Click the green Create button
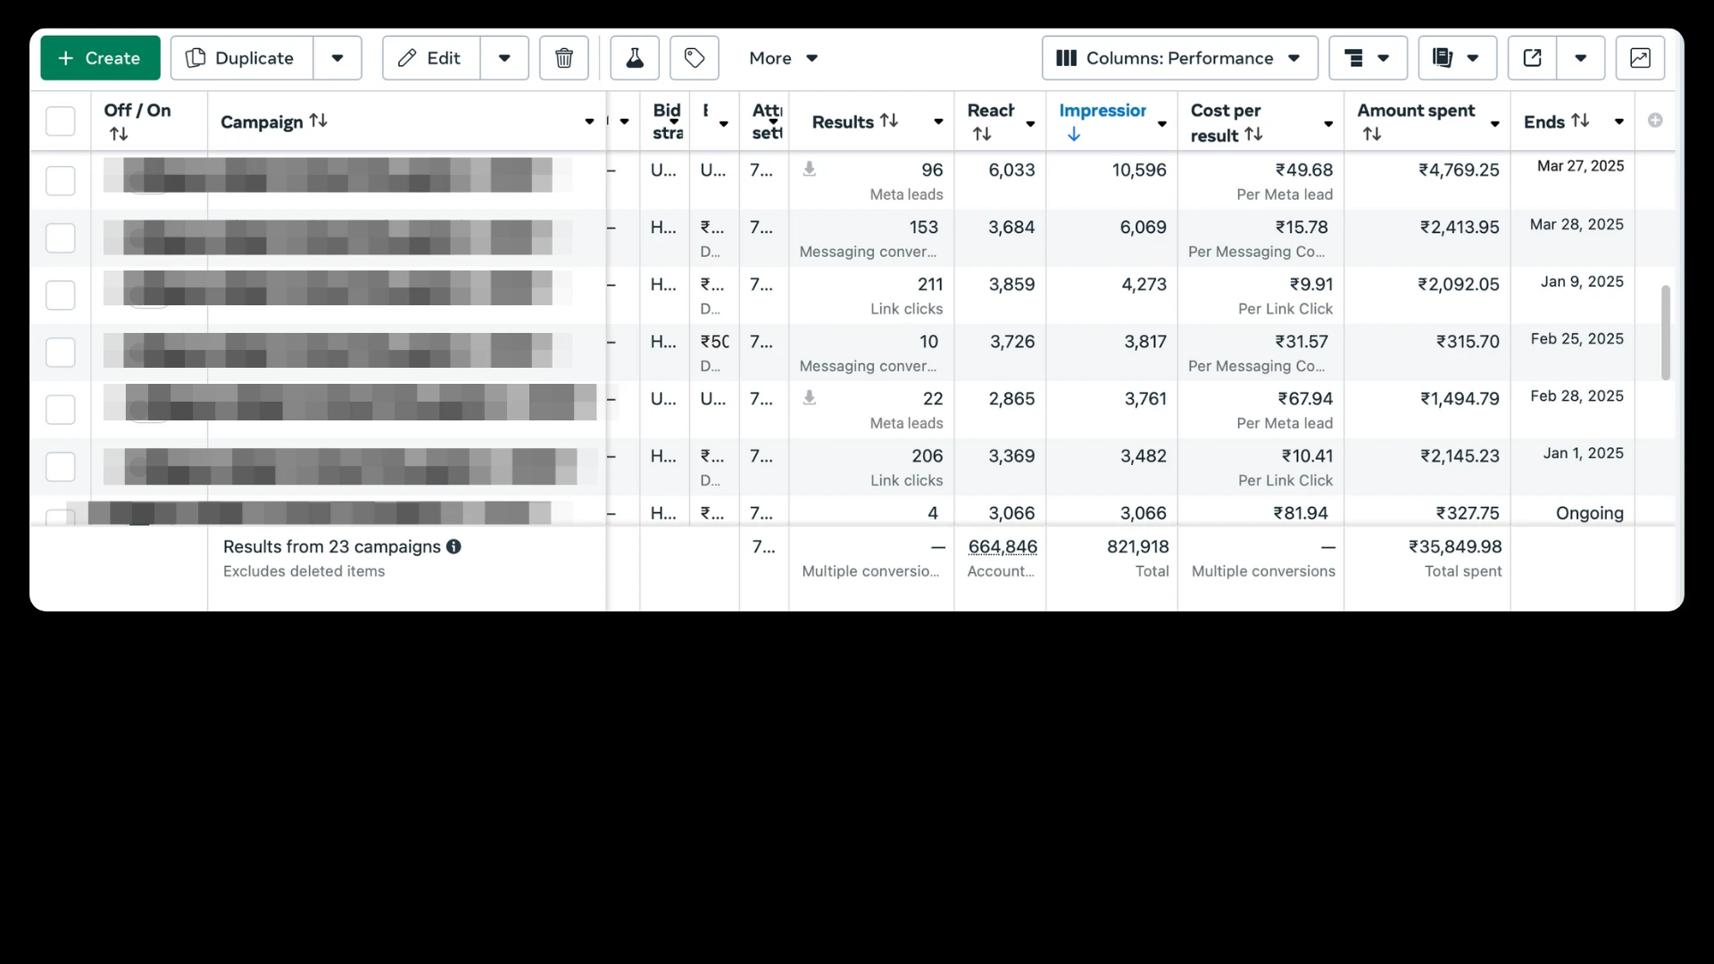 click(x=100, y=58)
